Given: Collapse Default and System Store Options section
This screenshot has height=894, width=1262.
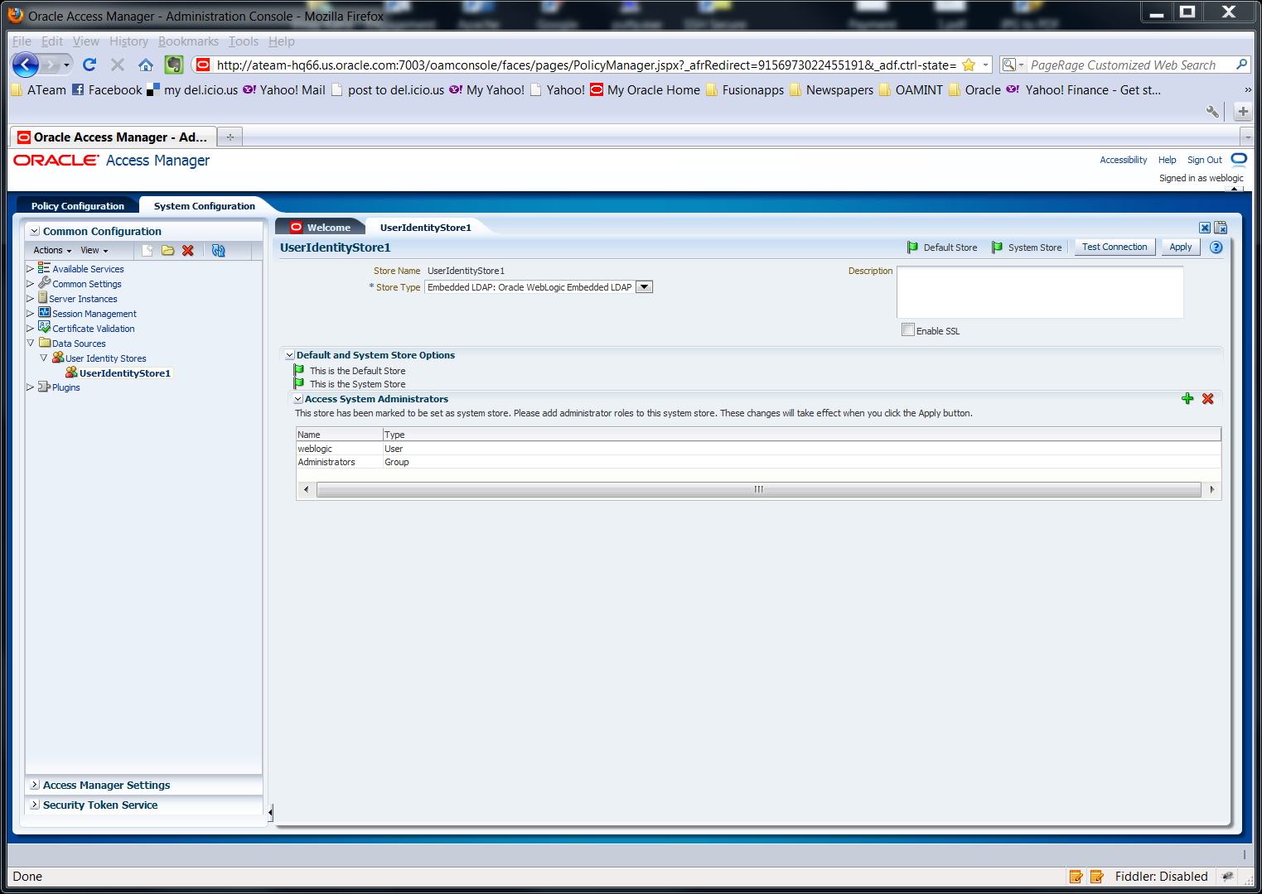Looking at the screenshot, I should [290, 355].
